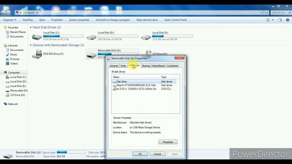Click the Videos library icon
The height and width of the screenshot is (164, 292).
(8, 64)
